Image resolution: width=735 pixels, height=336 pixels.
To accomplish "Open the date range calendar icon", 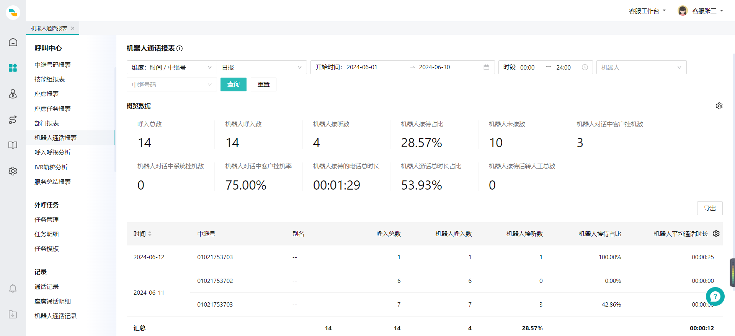I will pyautogui.click(x=487, y=67).
